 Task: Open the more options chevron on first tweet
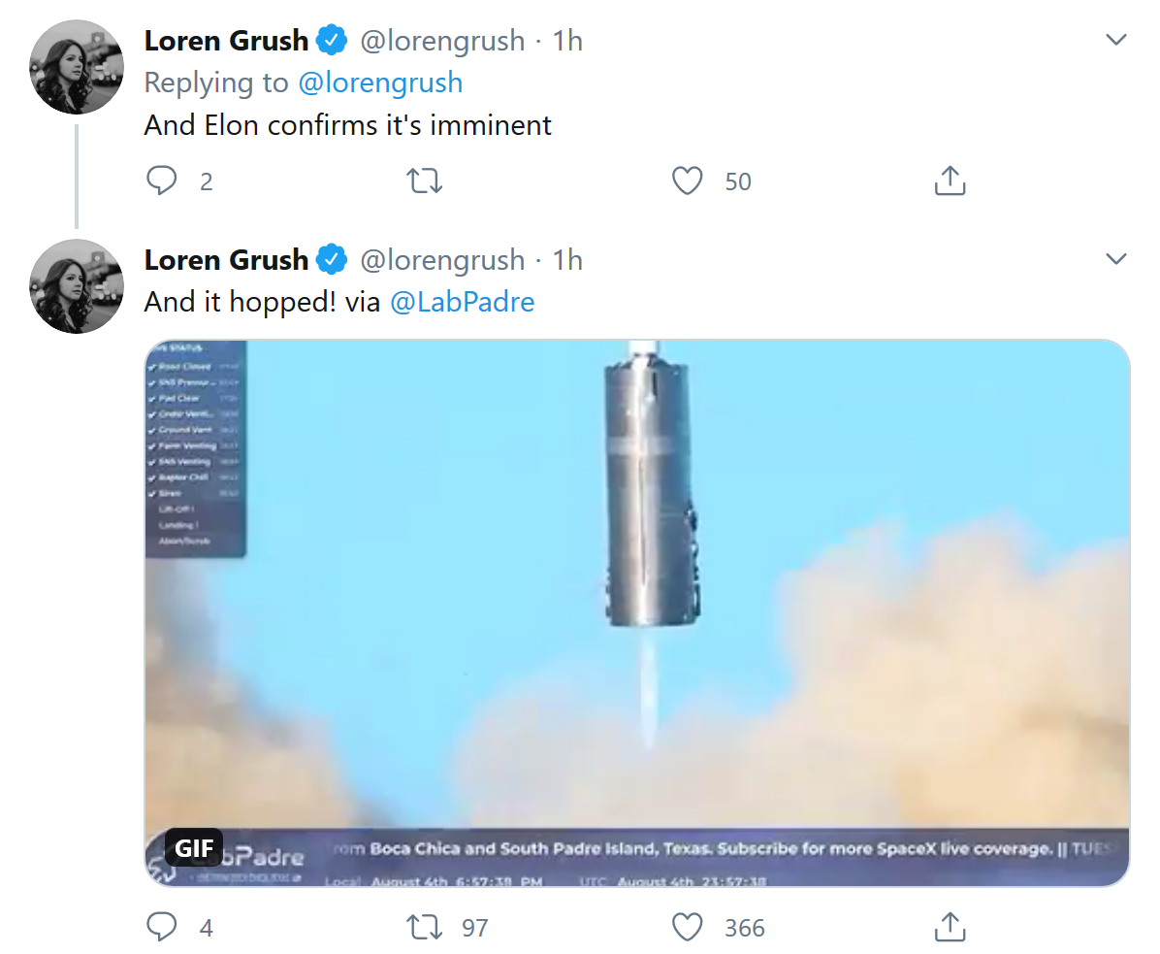pyautogui.click(x=1116, y=41)
